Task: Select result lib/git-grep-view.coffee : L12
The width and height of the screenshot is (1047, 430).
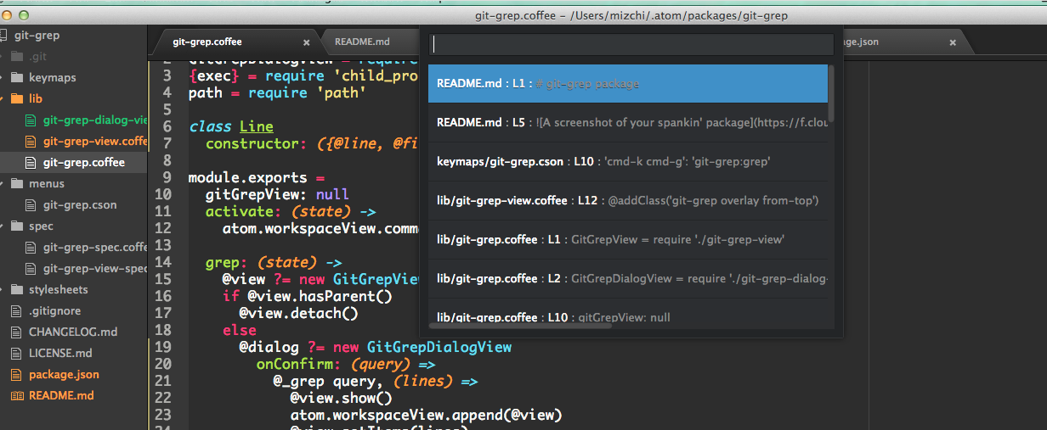Action: [627, 201]
